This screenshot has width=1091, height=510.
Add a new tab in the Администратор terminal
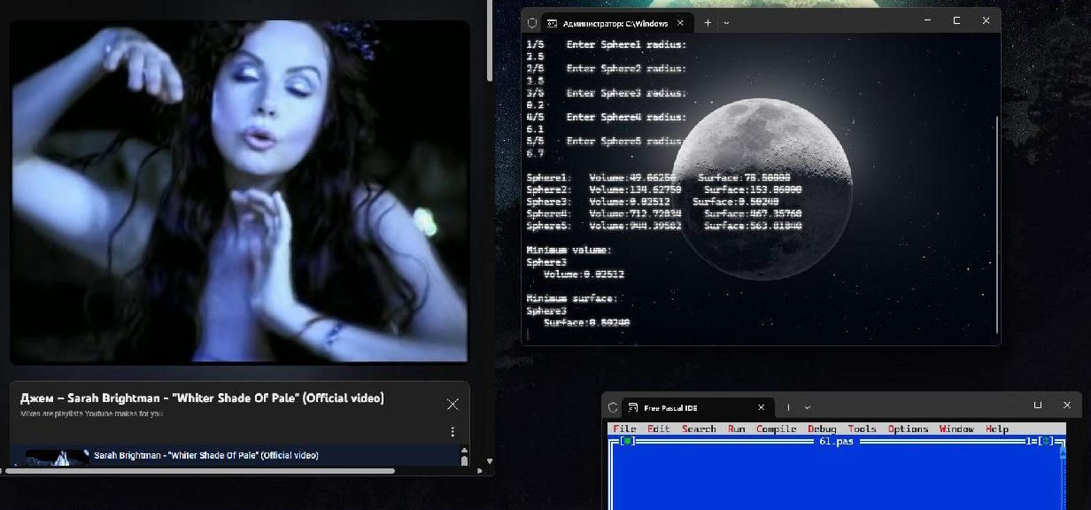click(708, 22)
